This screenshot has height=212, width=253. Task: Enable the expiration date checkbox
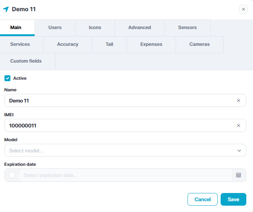point(12,175)
